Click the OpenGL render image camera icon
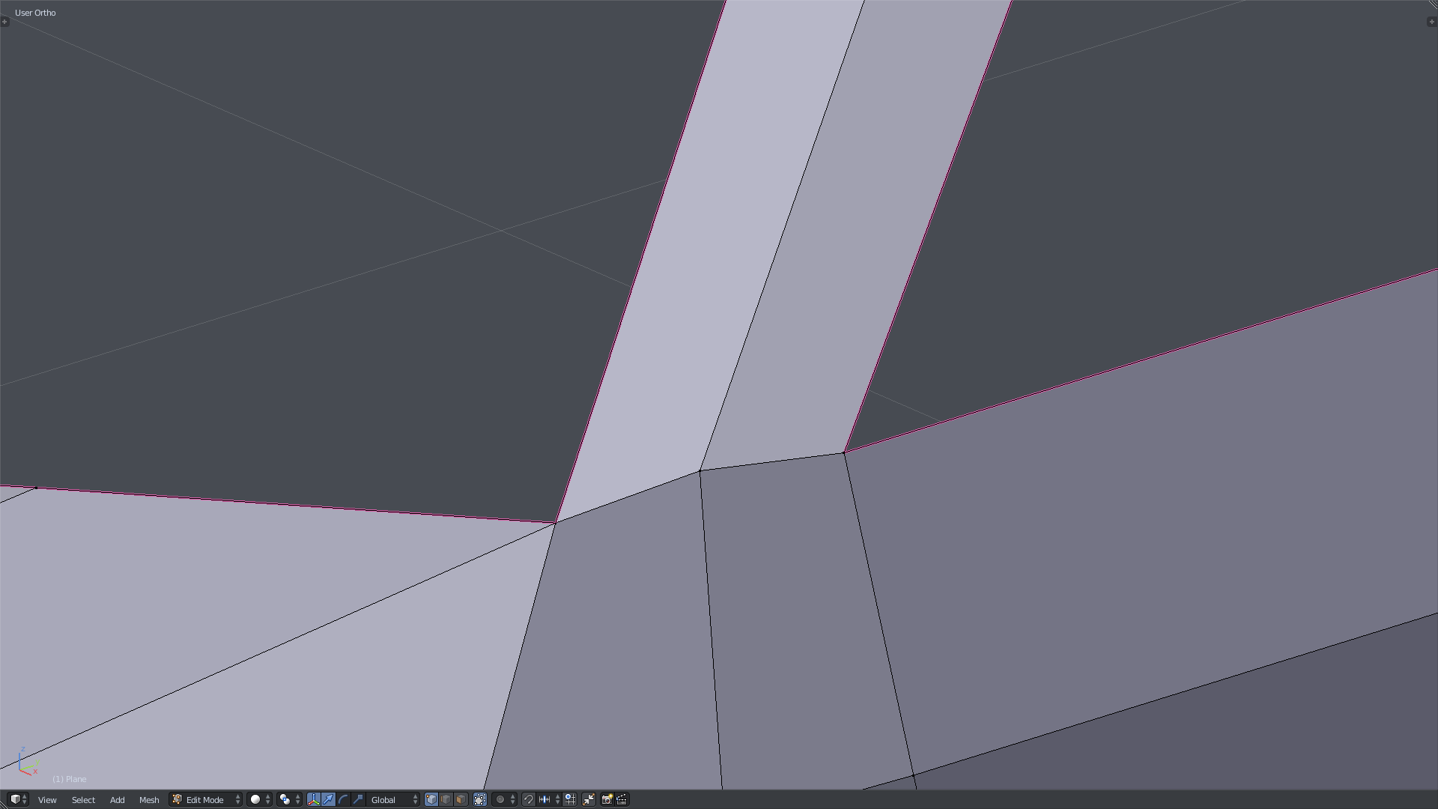Image resolution: width=1438 pixels, height=809 pixels. coord(607,799)
